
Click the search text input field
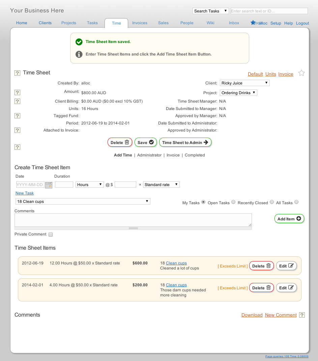[x=269, y=11]
